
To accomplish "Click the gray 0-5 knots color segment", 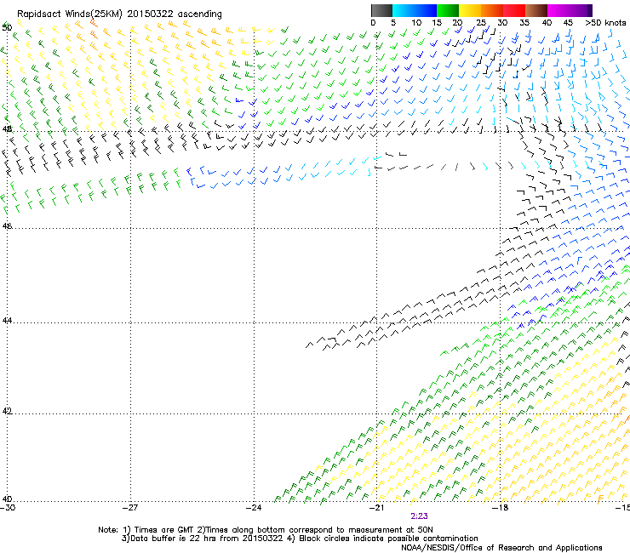I will tap(381, 10).
